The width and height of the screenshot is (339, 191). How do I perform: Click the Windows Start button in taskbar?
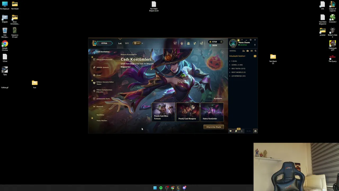[155, 188]
